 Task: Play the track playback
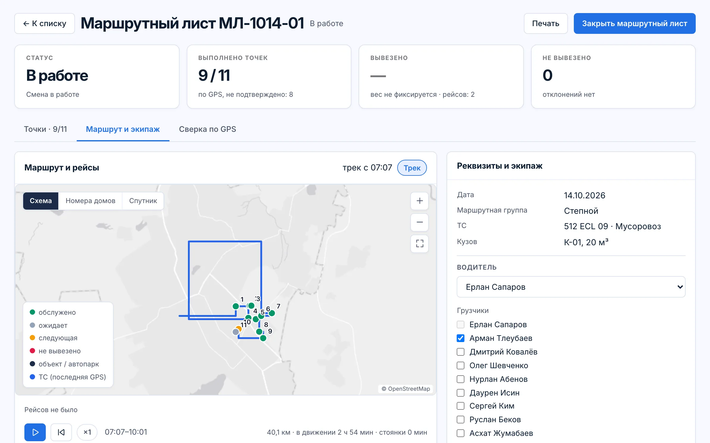pos(35,432)
